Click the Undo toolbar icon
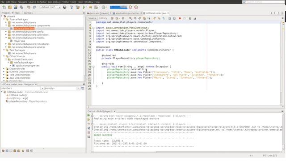Screen dimensions: 286x161 (x=29, y=7)
